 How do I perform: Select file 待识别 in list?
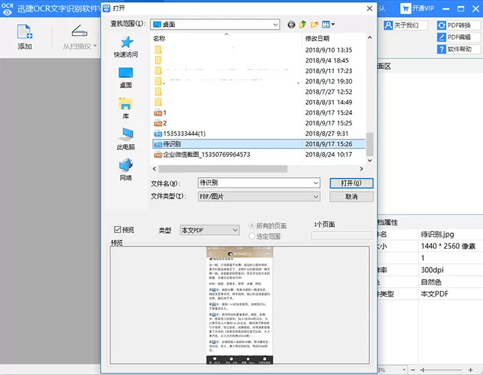pos(259,144)
